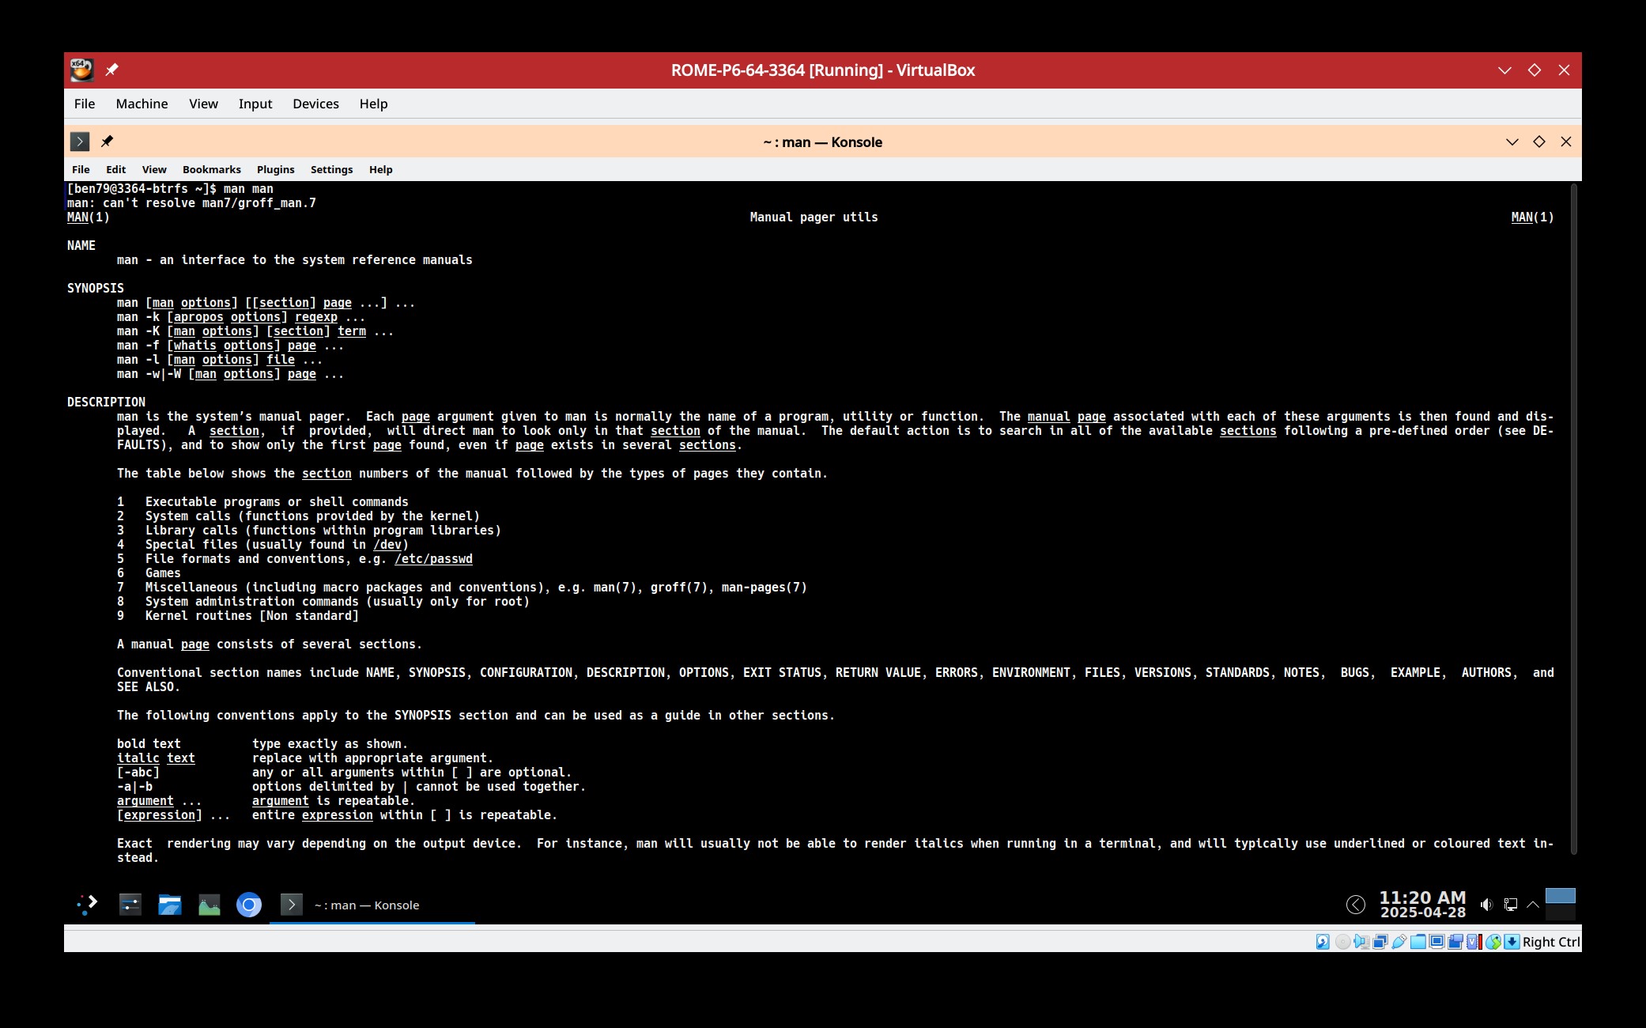
Task: Click the 'Games' section row
Action: click(163, 573)
